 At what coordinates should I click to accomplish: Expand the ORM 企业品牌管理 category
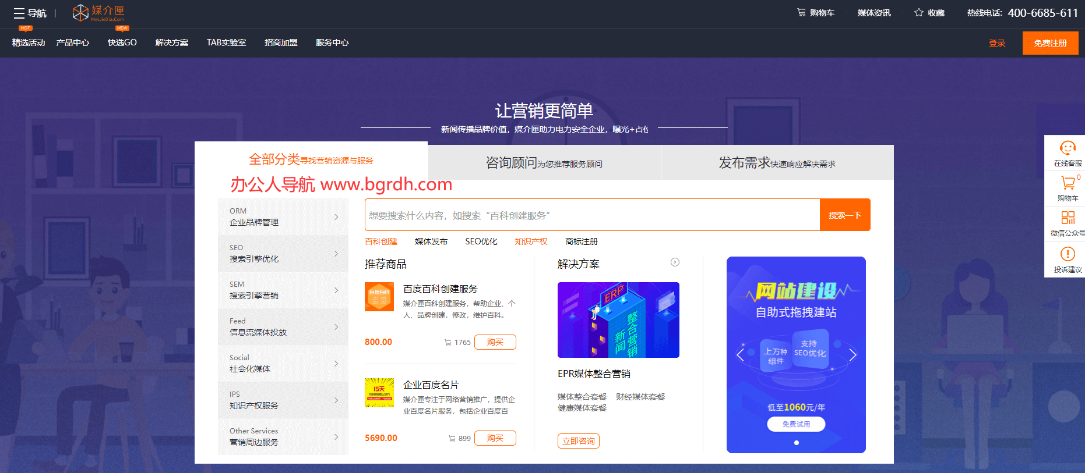tap(283, 217)
